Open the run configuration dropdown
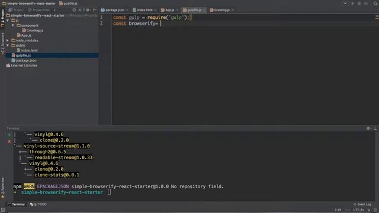 click(x=345, y=4)
